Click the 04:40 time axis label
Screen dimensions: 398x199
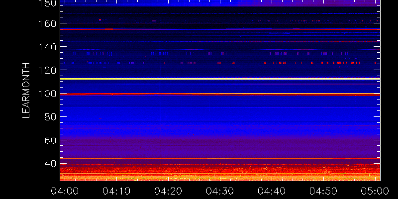coord(272,191)
